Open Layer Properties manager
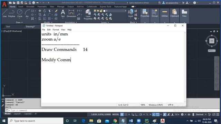The width and height of the screenshot is (221, 124). pyautogui.click(x=88, y=14)
